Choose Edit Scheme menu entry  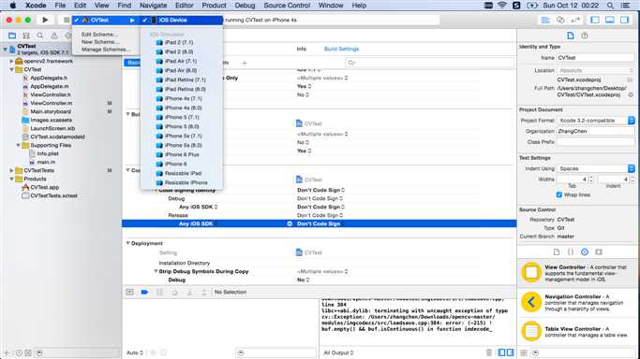100,35
